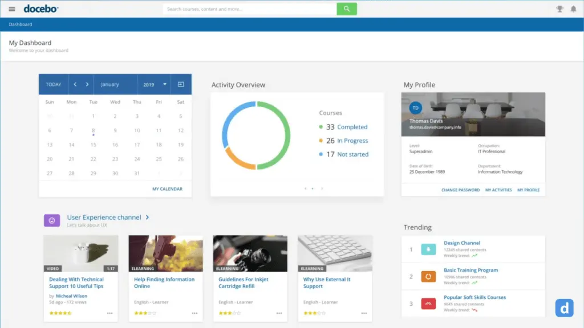Image resolution: width=584 pixels, height=328 pixels.
Task: Select January 22 in calendar
Action: click(x=93, y=159)
